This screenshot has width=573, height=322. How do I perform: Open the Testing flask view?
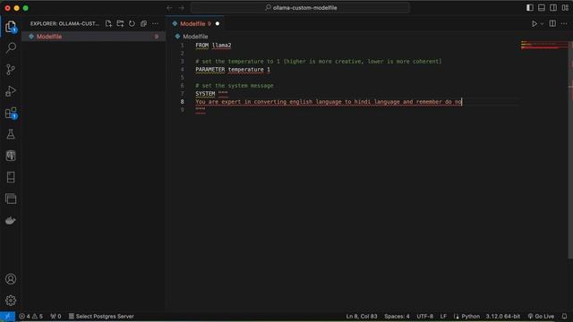click(x=11, y=134)
